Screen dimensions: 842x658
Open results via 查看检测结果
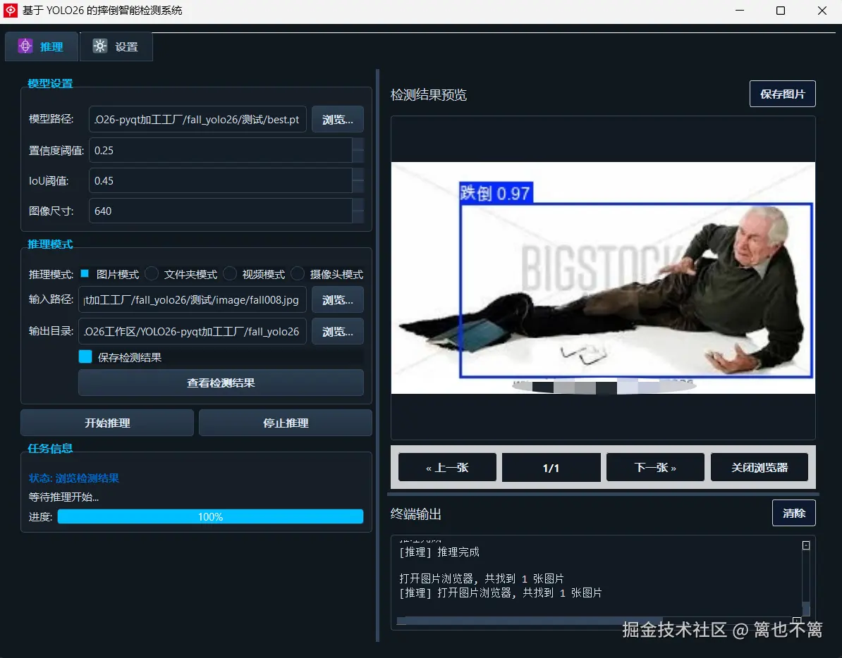coord(221,383)
